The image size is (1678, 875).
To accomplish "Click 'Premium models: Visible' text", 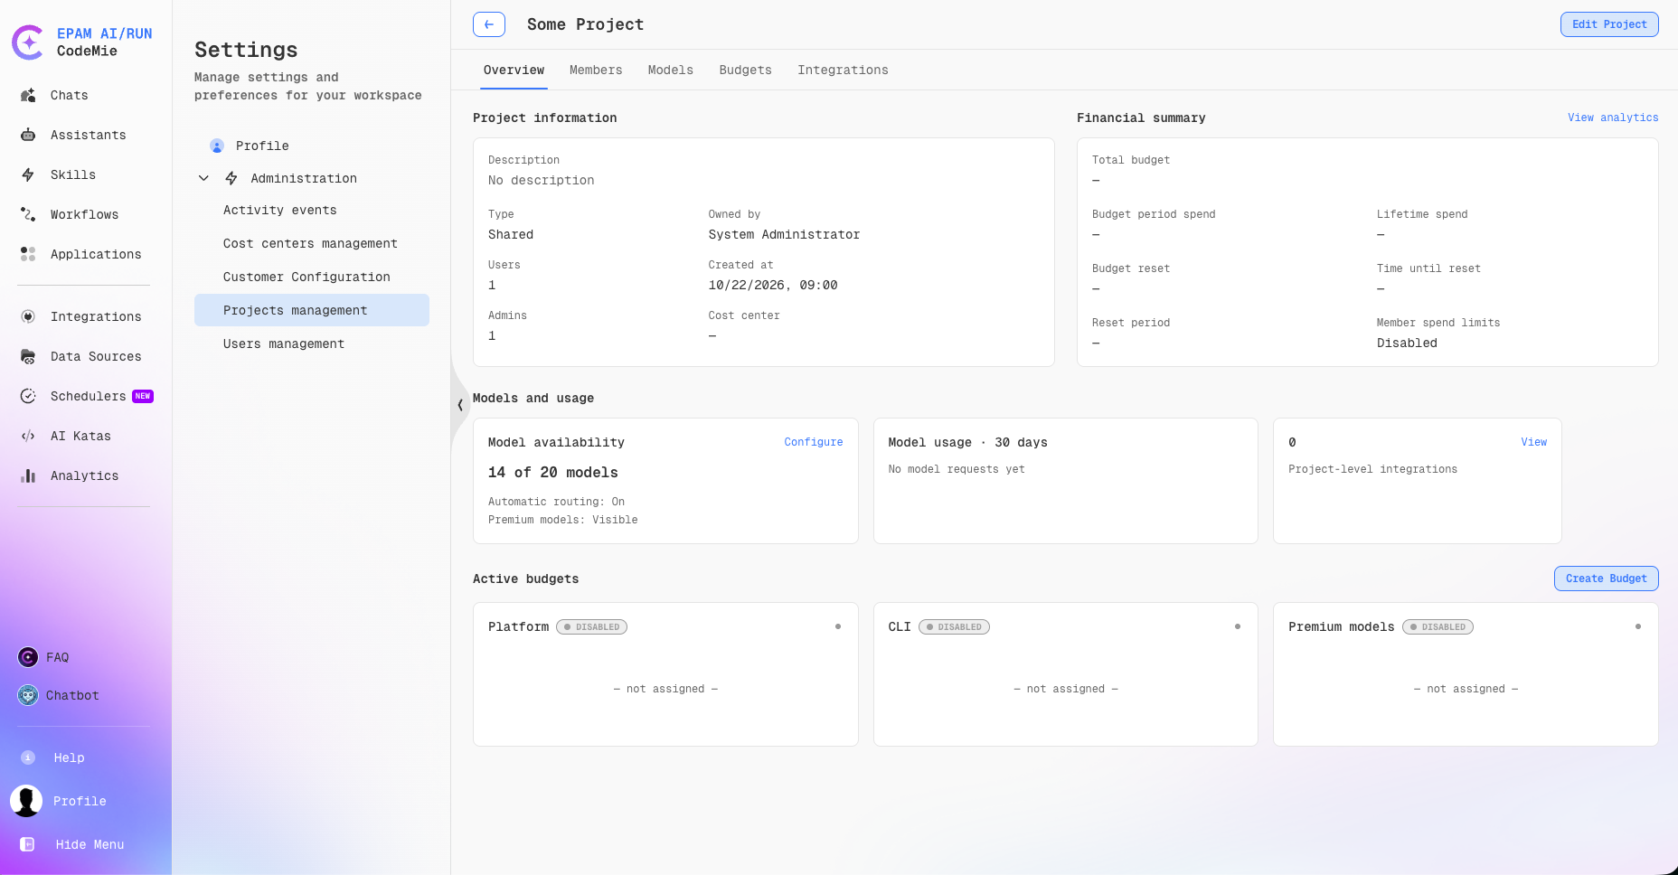I will click(563, 520).
